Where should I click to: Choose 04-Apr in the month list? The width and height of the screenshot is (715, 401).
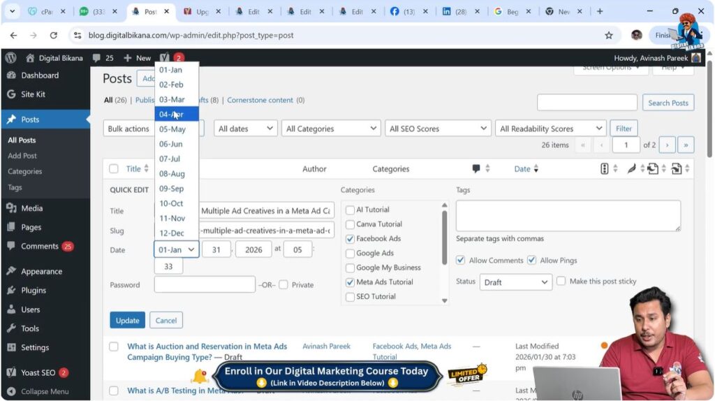(177, 114)
